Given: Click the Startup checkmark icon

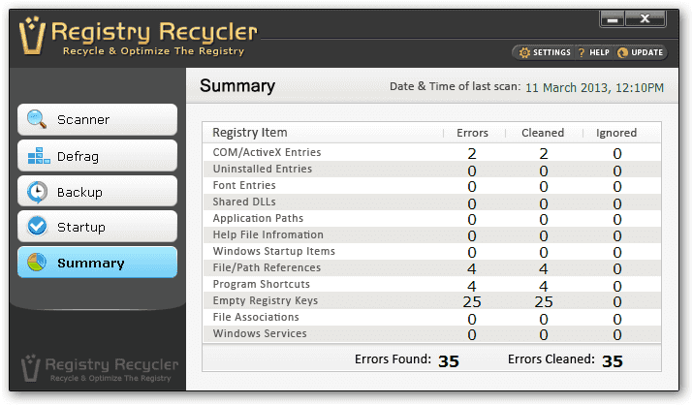Looking at the screenshot, I should (37, 226).
